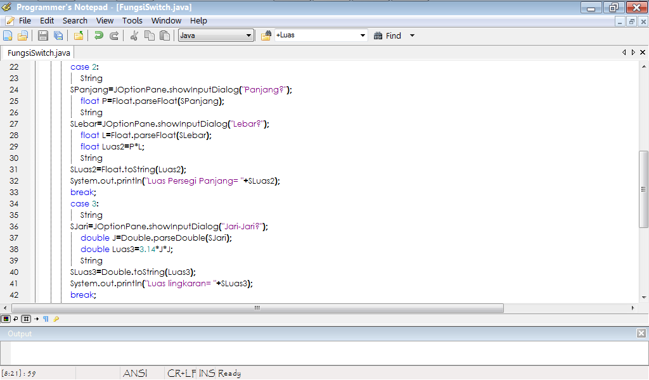Viewport: 649px width, 380px height.
Task: Click inside the +Luas search field
Action: (x=317, y=35)
